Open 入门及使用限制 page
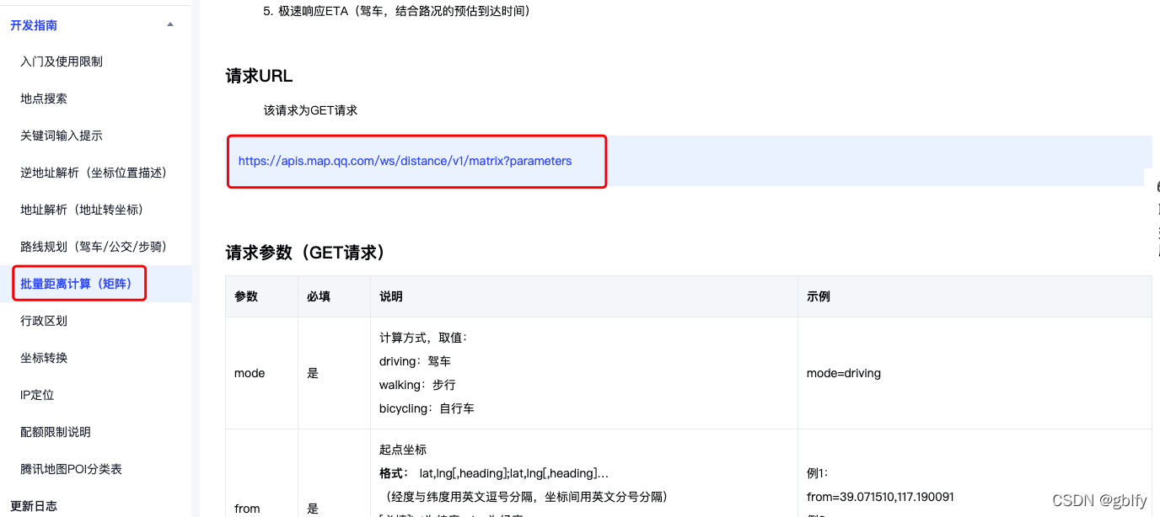 pos(62,61)
